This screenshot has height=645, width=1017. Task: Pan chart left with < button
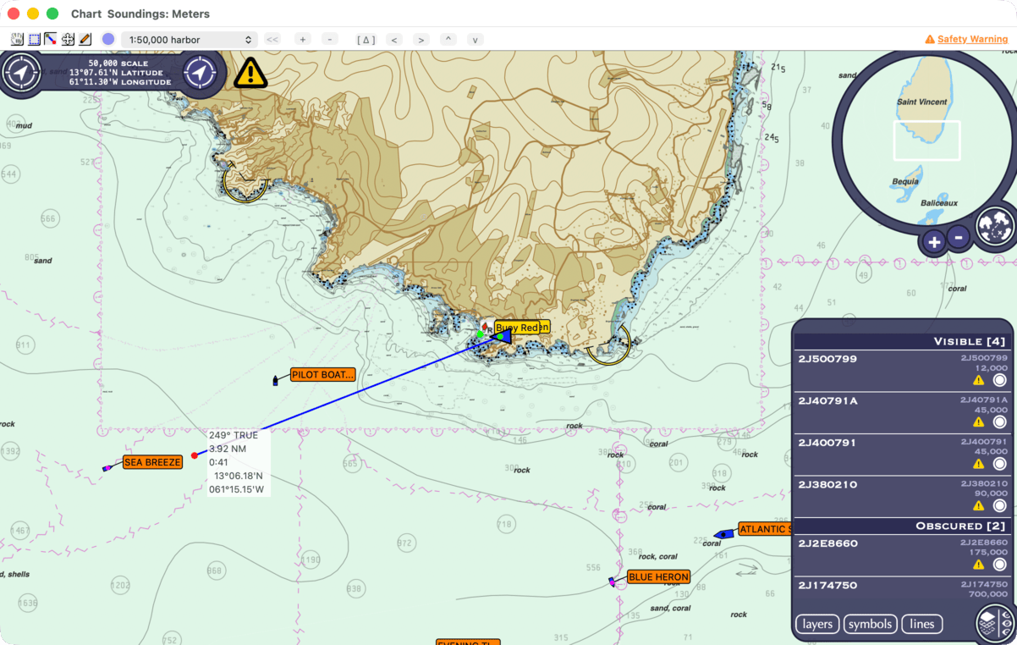(x=393, y=40)
